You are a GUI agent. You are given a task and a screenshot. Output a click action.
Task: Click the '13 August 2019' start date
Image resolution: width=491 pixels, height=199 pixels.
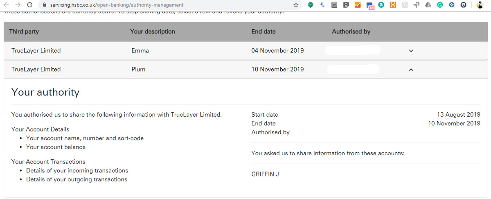(x=459, y=115)
